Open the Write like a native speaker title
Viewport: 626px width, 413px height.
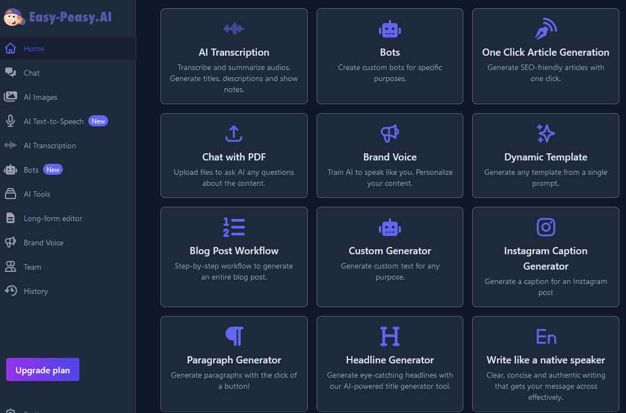tap(546, 360)
